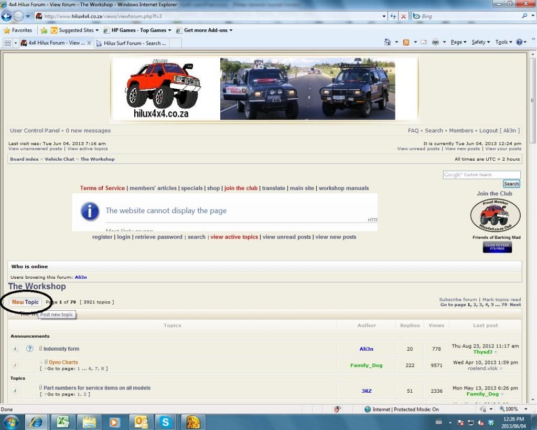The width and height of the screenshot is (537, 430).
Task: Click the Bing search magnifier icon
Action: (x=524, y=16)
